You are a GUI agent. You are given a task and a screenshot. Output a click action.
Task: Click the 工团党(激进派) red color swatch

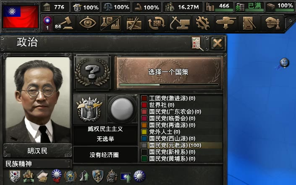(144, 98)
